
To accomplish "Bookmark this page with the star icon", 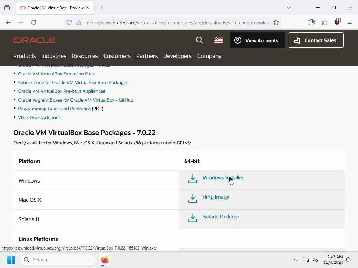I will click(276, 22).
